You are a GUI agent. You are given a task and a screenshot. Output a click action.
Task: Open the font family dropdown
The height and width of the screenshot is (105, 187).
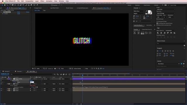click(139, 11)
